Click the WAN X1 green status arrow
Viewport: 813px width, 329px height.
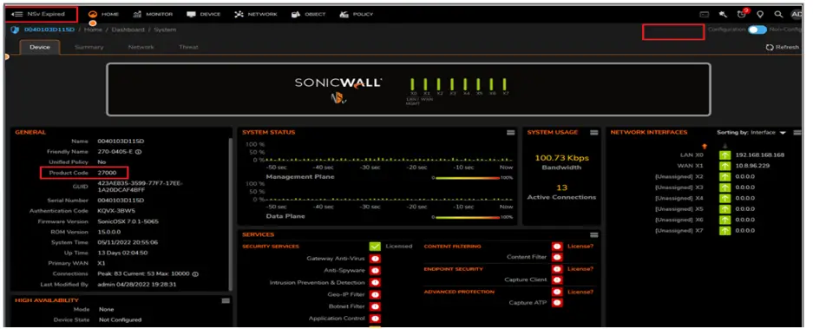coord(724,166)
